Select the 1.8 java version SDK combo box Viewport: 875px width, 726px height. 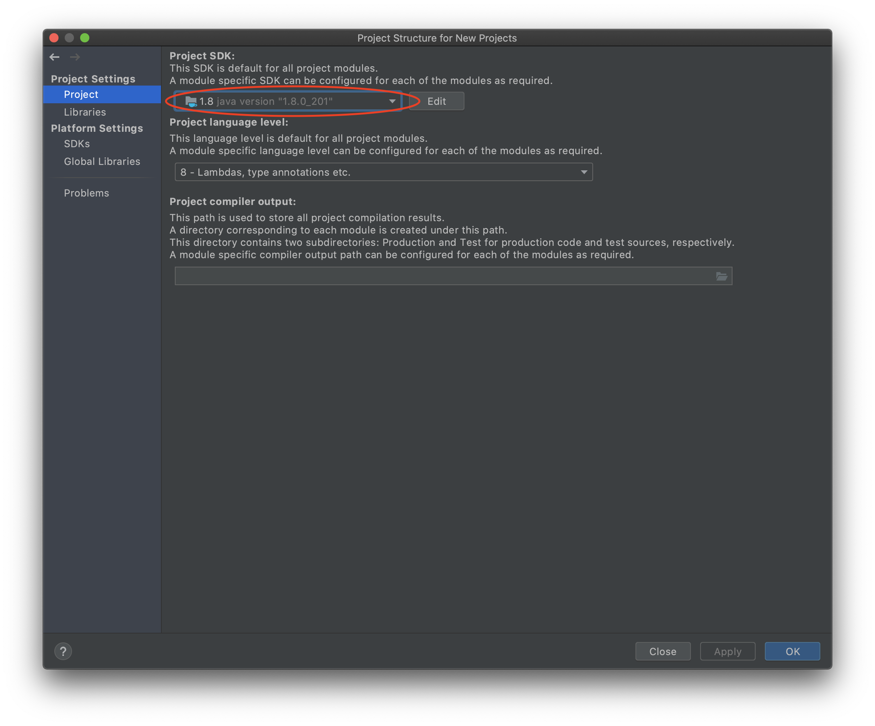[283, 101]
